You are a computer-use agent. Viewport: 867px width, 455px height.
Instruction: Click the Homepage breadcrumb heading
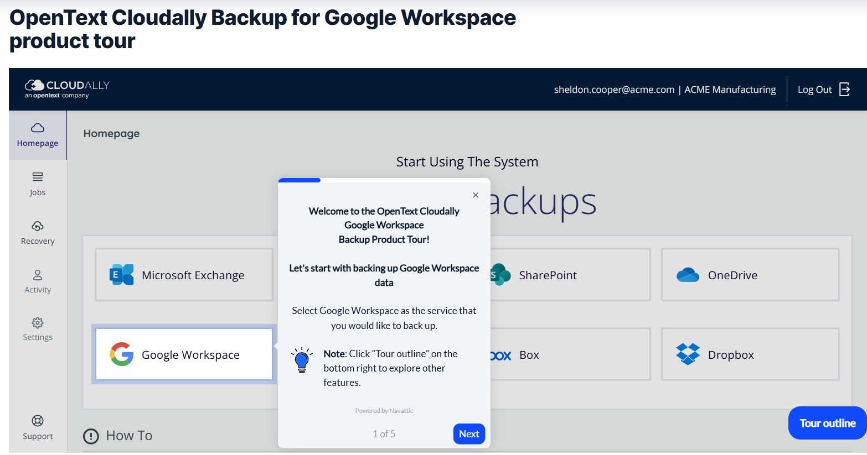(111, 133)
